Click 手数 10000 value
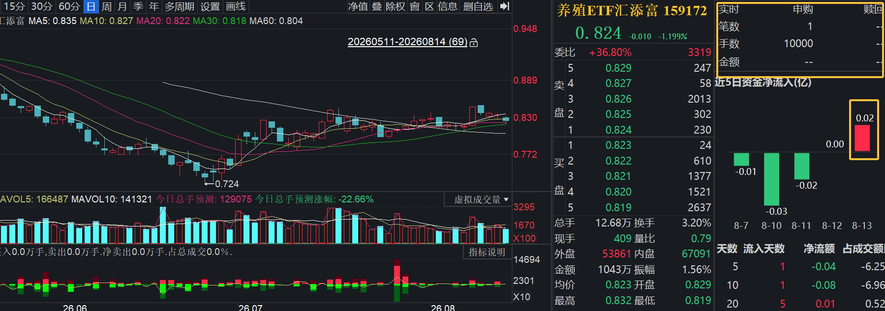885x311 pixels. (798, 43)
